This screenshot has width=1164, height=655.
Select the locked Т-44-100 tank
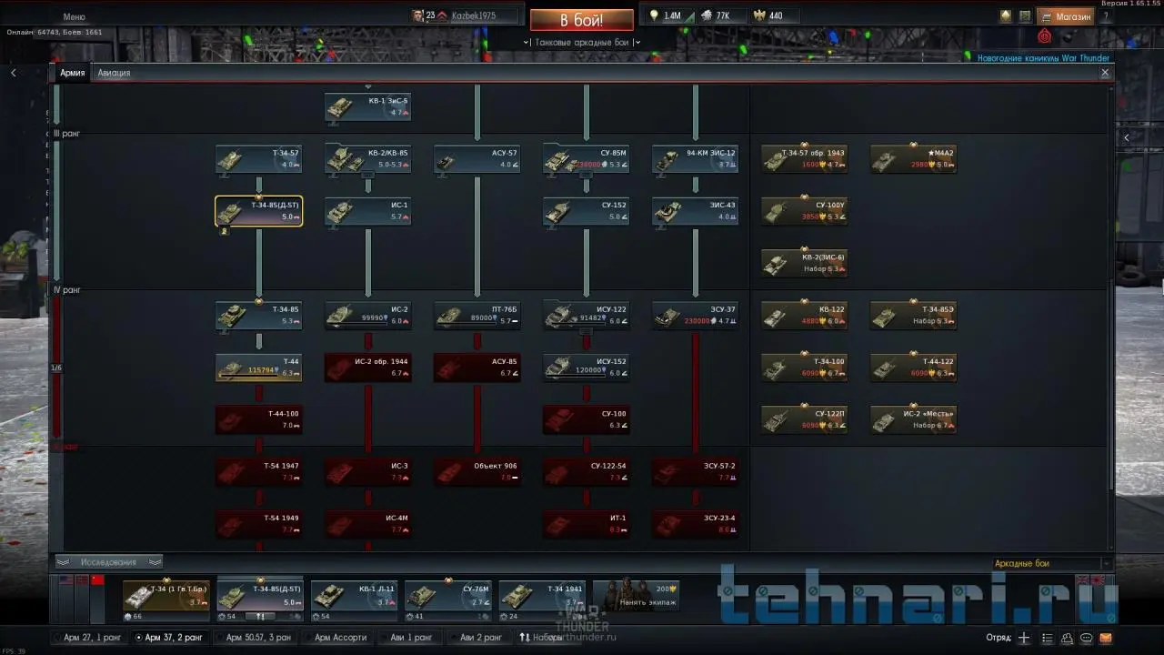[259, 419]
